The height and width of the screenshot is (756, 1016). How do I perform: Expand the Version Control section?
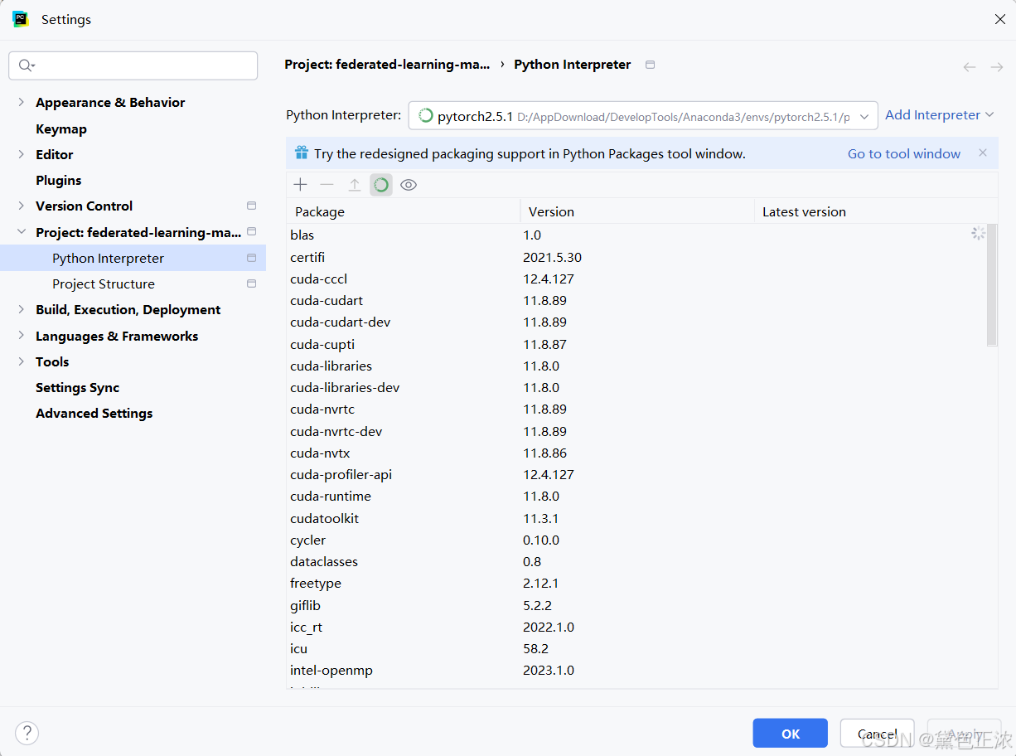[x=22, y=206]
